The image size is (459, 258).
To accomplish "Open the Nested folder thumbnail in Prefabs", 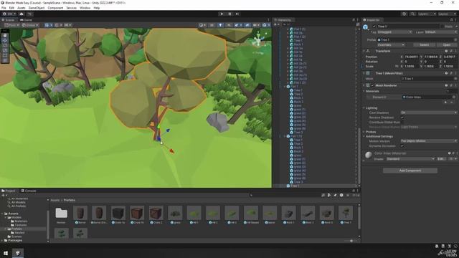I will (x=61, y=213).
